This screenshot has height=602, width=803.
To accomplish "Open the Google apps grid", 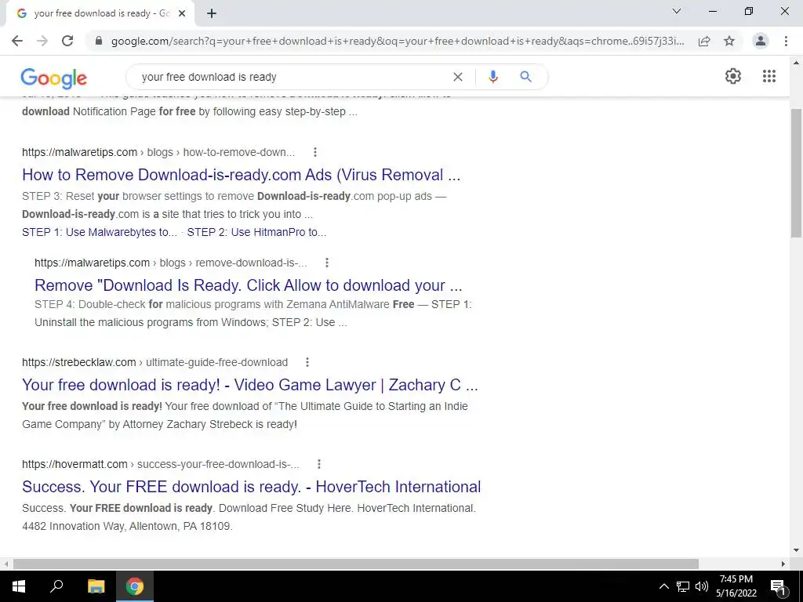I will 768,76.
